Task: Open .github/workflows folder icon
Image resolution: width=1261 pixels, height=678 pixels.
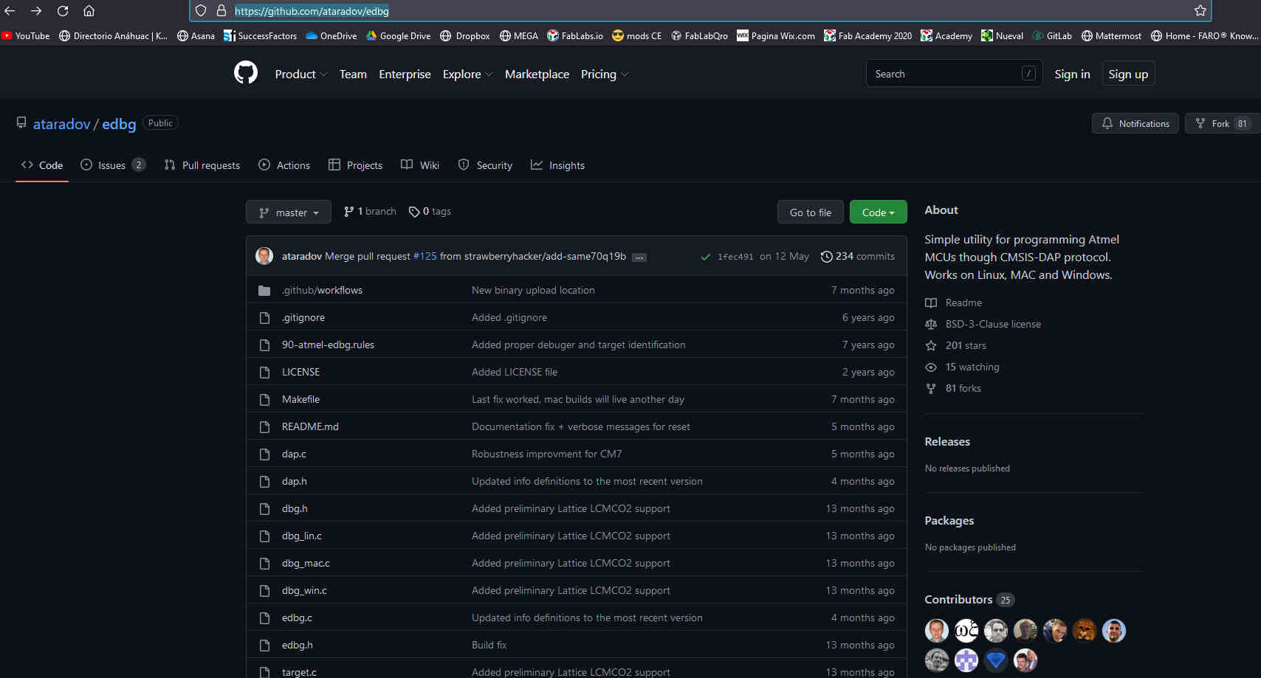Action: [x=264, y=291]
